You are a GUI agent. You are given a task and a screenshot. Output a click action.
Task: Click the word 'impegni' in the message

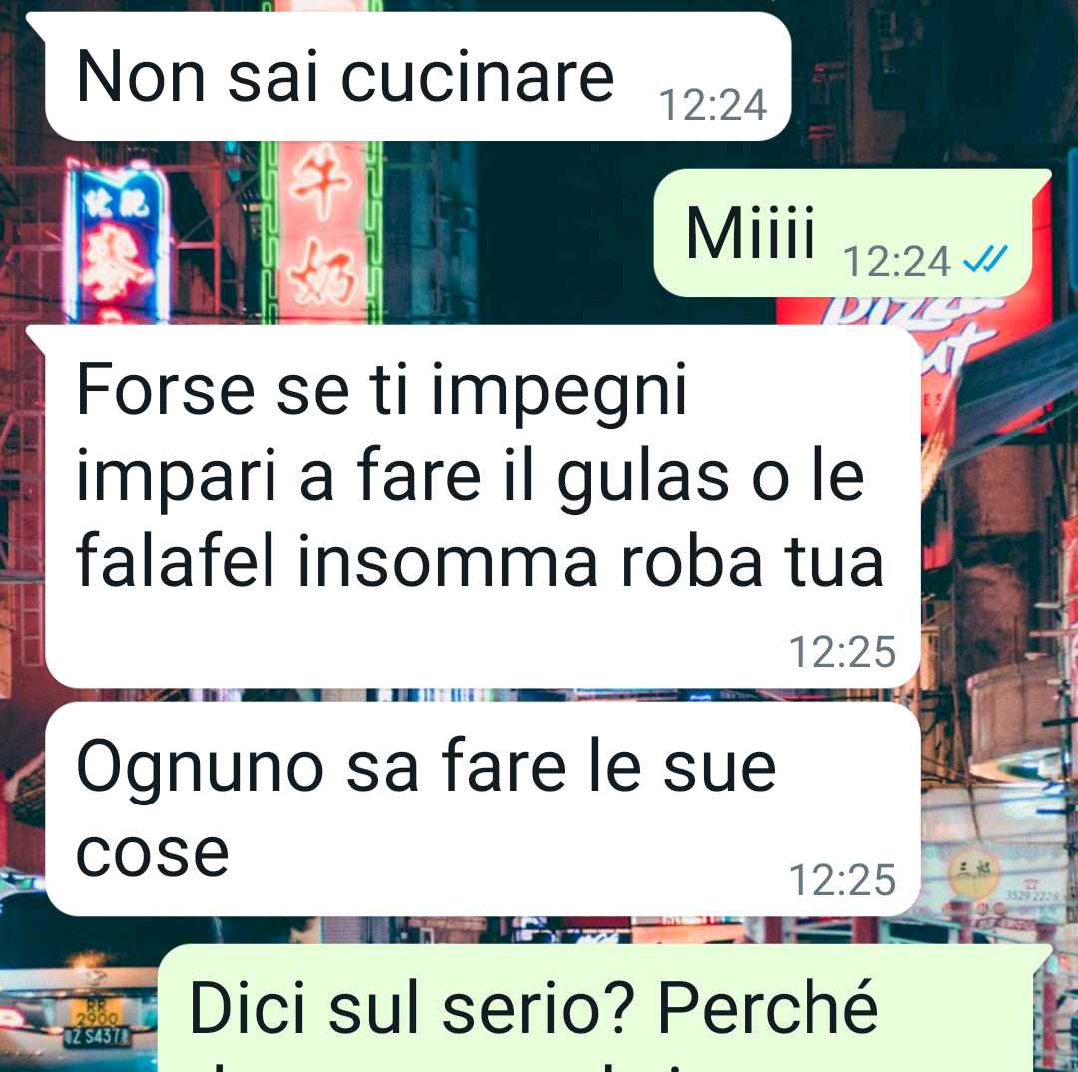(560, 394)
